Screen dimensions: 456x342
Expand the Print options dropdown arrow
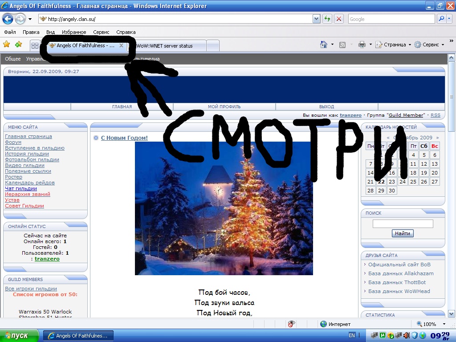[370, 45]
